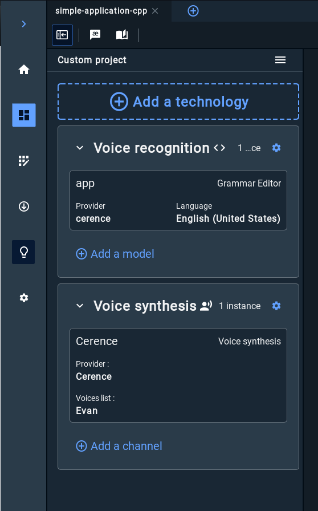The width and height of the screenshot is (318, 511).
Task: Add a new tab with plus icon
Action: point(193,11)
